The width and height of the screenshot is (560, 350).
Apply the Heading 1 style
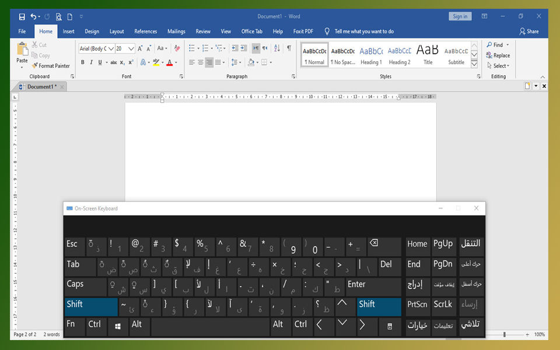(371, 54)
